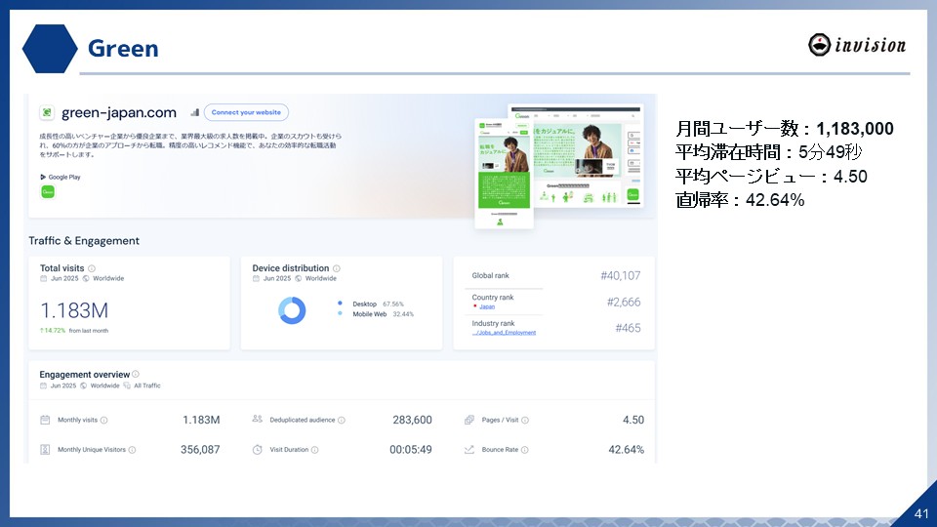Click the info icon beside Deduplicated audience
Screen dimensions: 937x527
(x=342, y=420)
